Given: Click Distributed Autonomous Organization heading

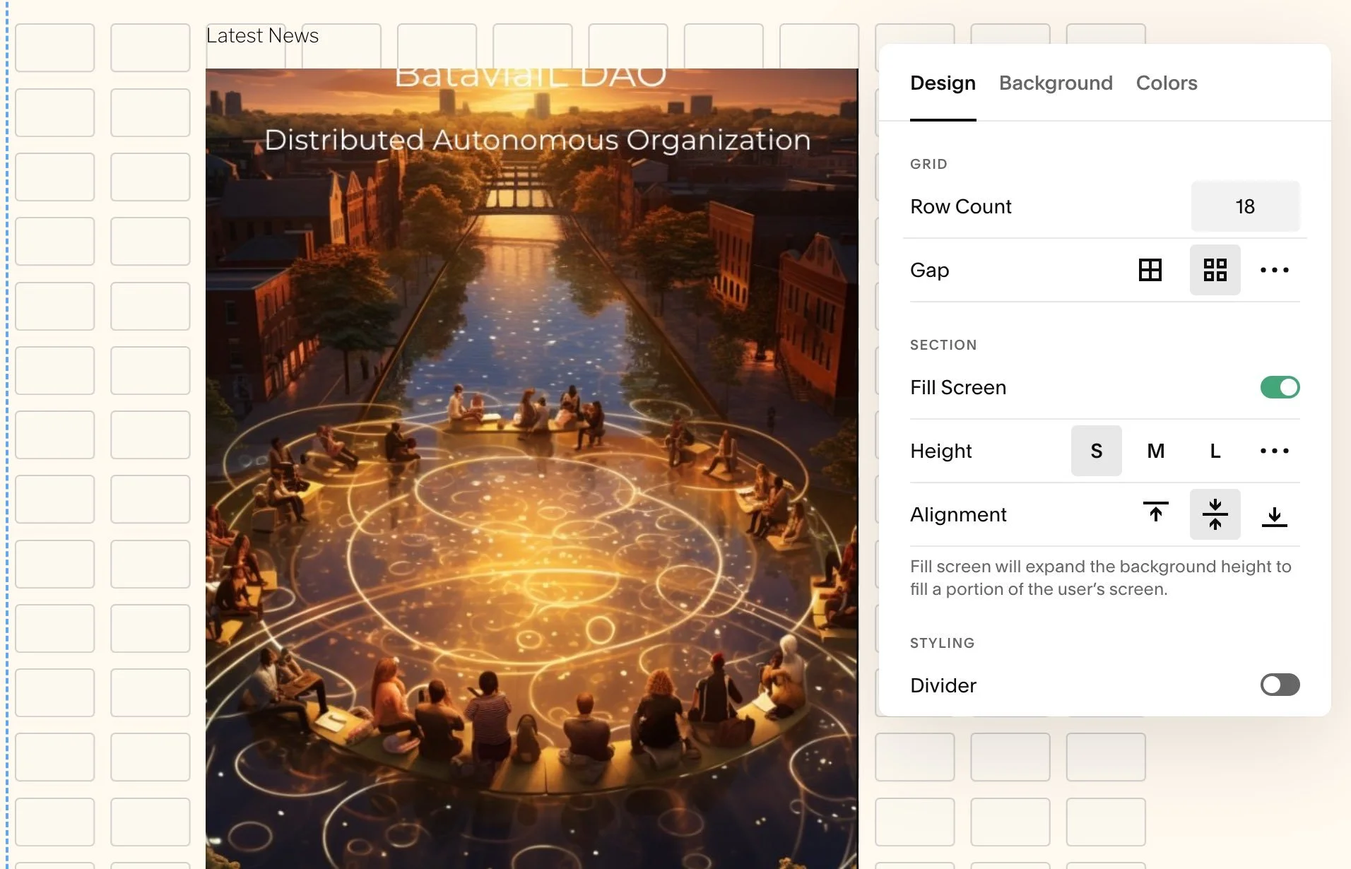Looking at the screenshot, I should [x=538, y=140].
